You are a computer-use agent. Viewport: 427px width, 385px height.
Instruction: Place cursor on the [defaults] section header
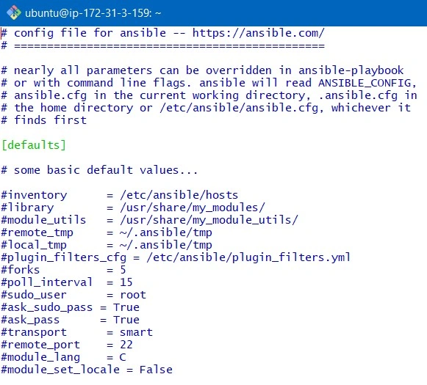(x=34, y=145)
